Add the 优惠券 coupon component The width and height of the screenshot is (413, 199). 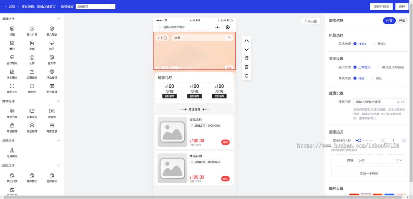pyautogui.click(x=52, y=114)
